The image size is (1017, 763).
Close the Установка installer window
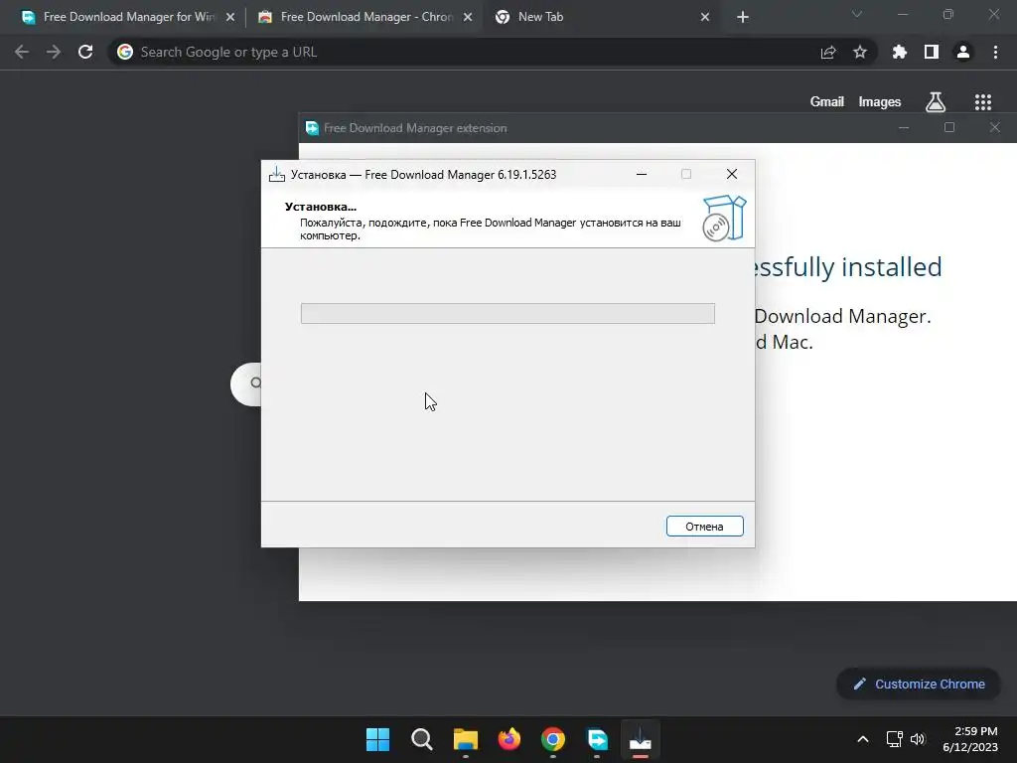(732, 174)
